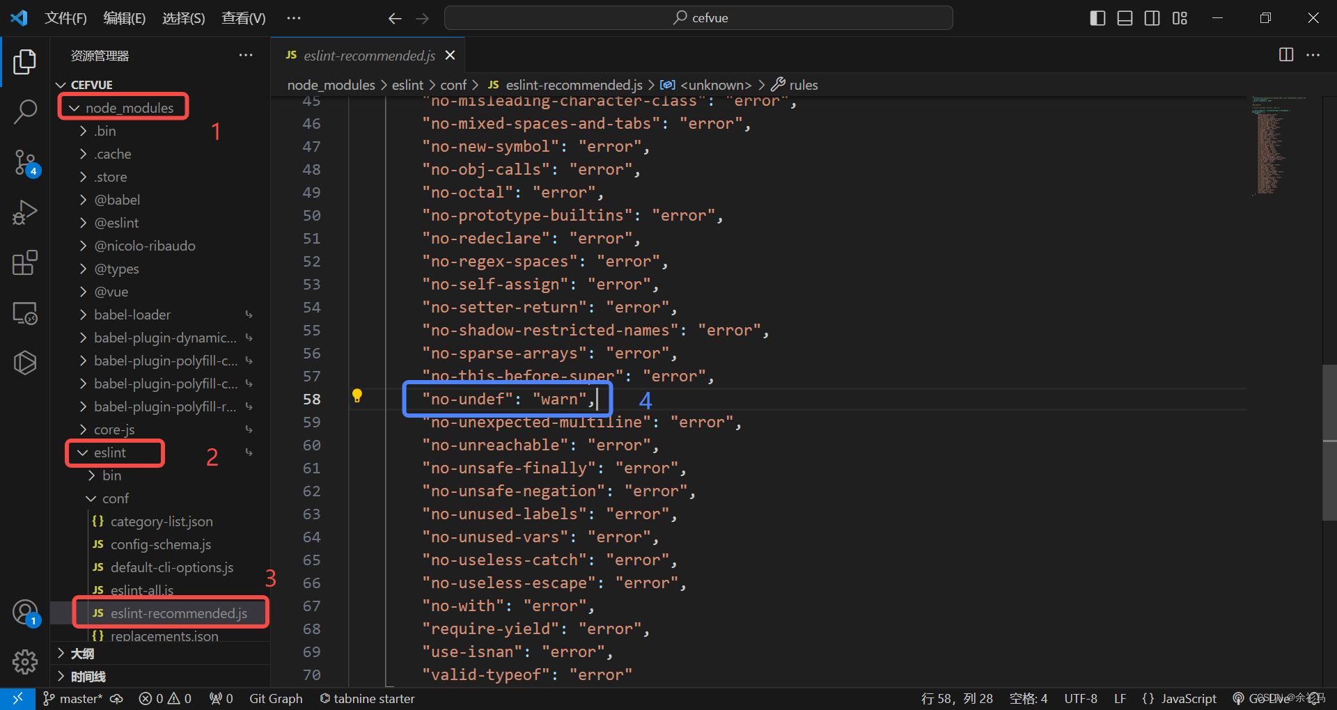Select the eslint-recommended.js editor tab
The image size is (1337, 710).
[368, 55]
